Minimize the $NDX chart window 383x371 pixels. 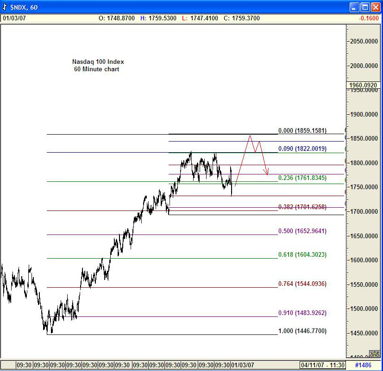354,7
